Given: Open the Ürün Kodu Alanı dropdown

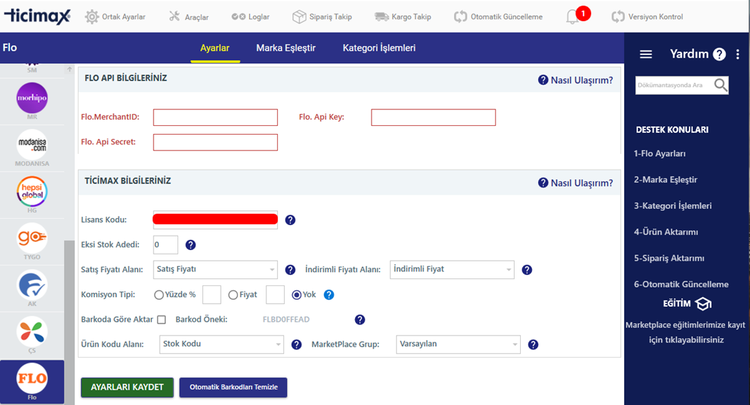Looking at the screenshot, I should coord(222,344).
